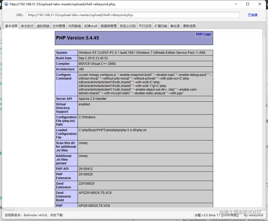Click the '220100525' Zend Extension value

(x=87, y=184)
